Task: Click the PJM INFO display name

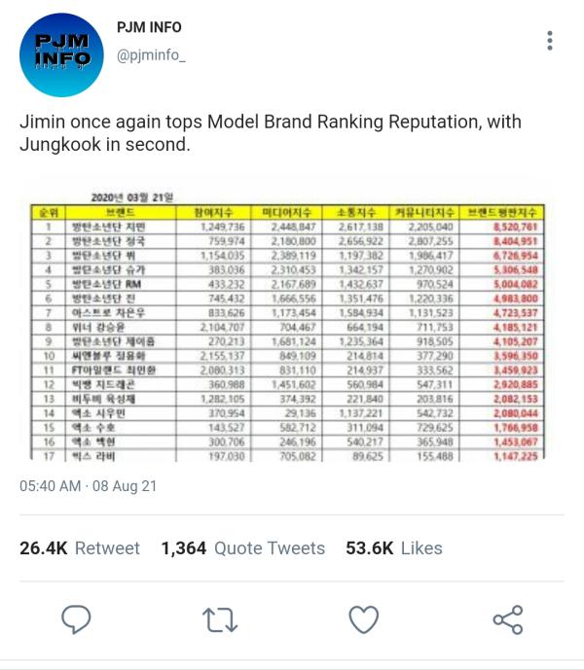Action: [149, 27]
